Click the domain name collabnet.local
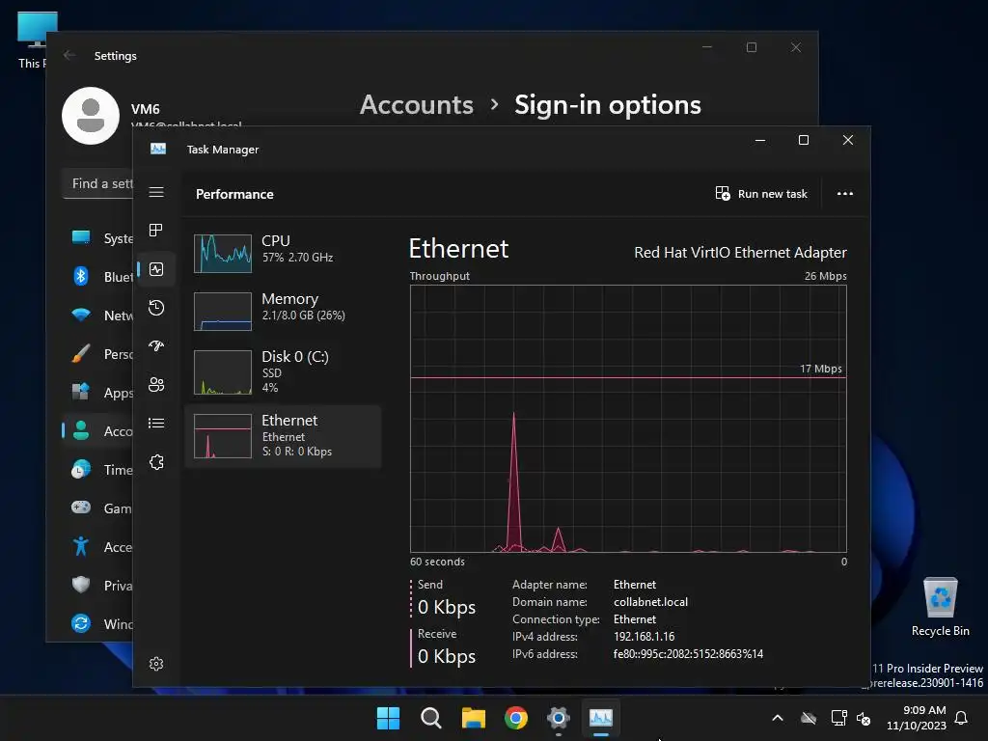This screenshot has width=988, height=741. point(651,602)
